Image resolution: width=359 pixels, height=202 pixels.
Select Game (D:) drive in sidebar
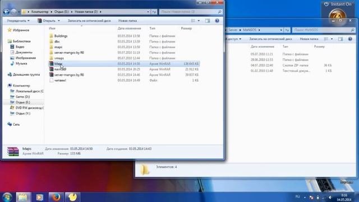(20, 97)
